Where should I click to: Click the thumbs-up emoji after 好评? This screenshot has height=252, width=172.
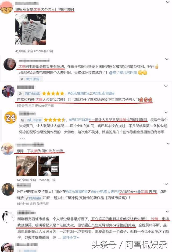tap(157, 66)
